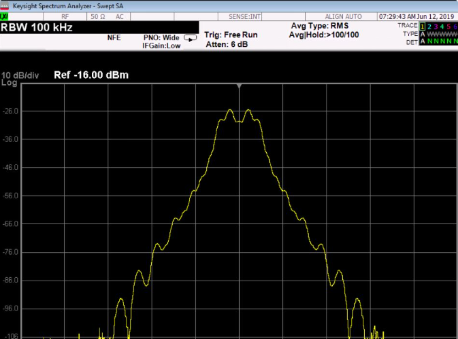Click the PNO: Wide setting

coord(161,37)
